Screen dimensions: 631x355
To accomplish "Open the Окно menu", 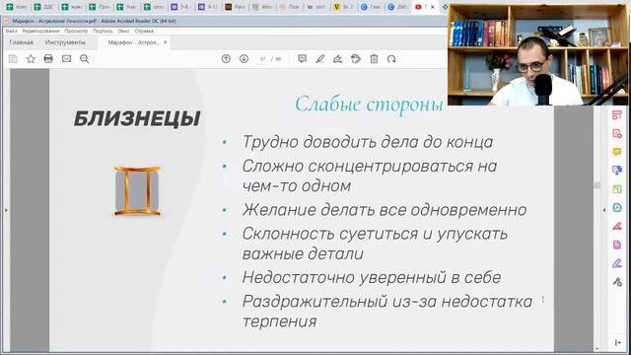I will (123, 31).
